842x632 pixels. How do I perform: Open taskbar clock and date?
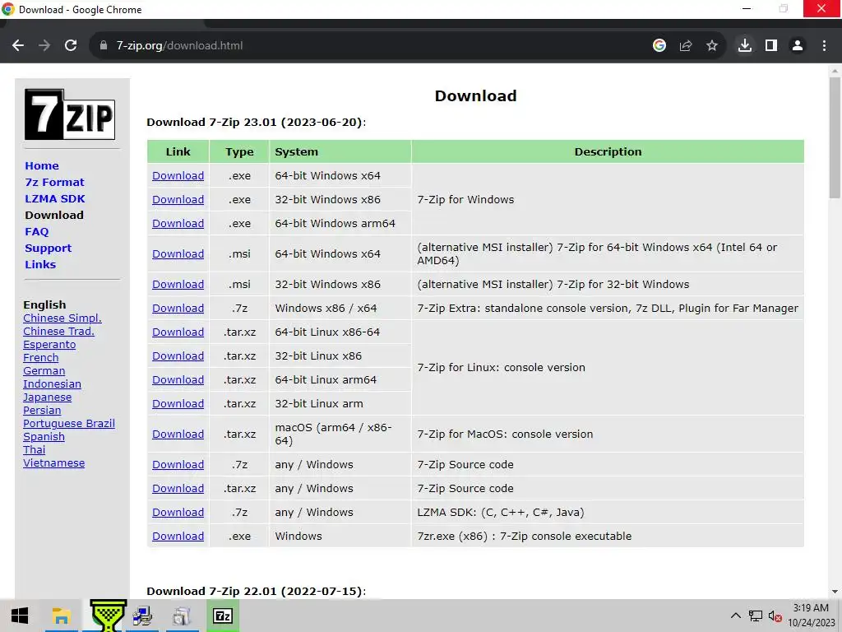click(811, 616)
